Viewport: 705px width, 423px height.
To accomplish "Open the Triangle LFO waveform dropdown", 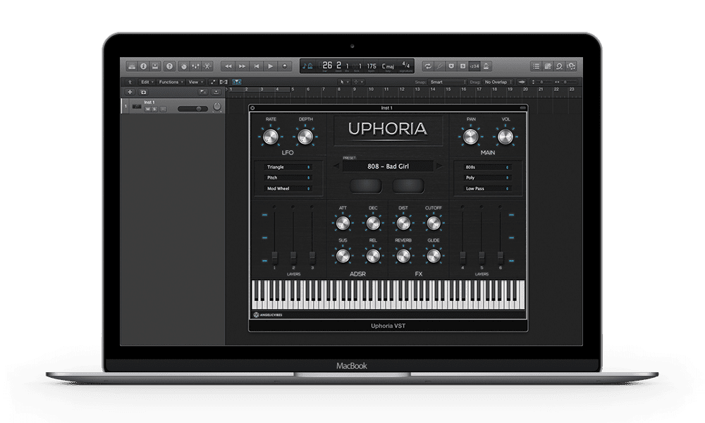I will coord(288,167).
